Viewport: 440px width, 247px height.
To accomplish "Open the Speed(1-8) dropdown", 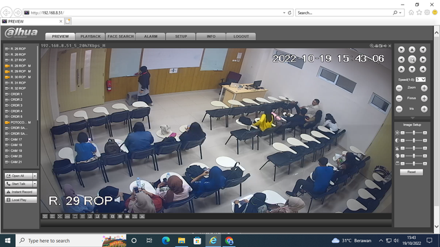I will coord(421,80).
